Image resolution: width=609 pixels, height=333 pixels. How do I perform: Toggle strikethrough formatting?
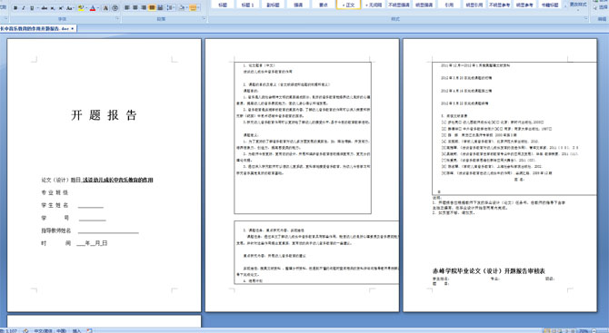pos(45,8)
